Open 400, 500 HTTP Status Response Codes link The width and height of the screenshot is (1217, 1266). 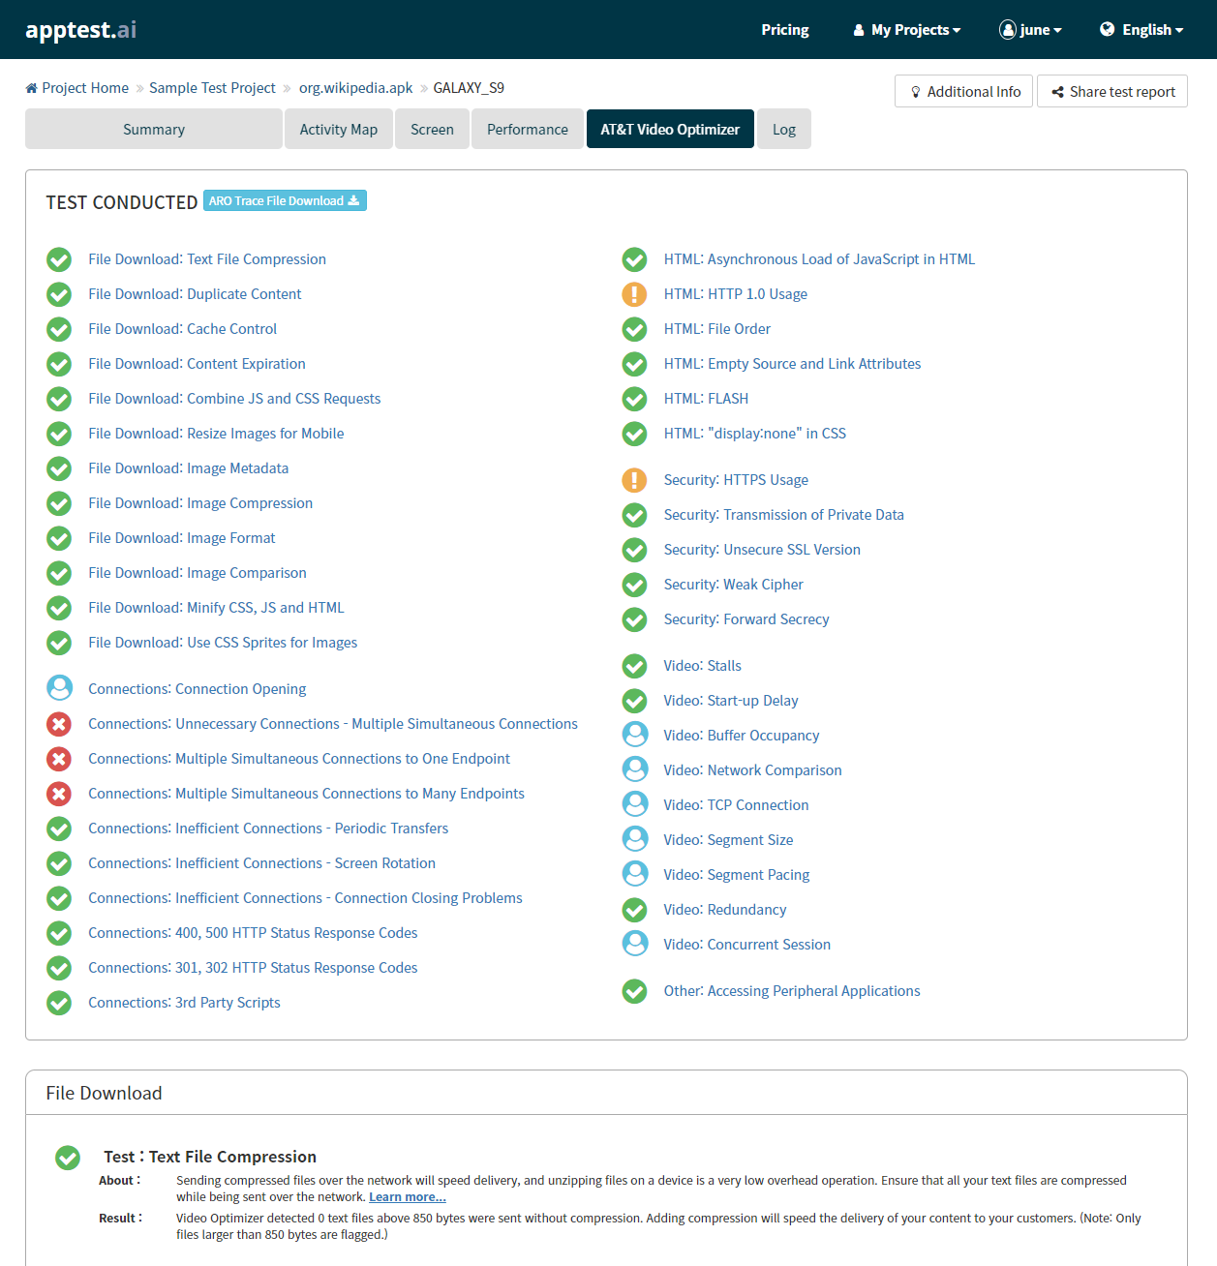click(x=253, y=933)
